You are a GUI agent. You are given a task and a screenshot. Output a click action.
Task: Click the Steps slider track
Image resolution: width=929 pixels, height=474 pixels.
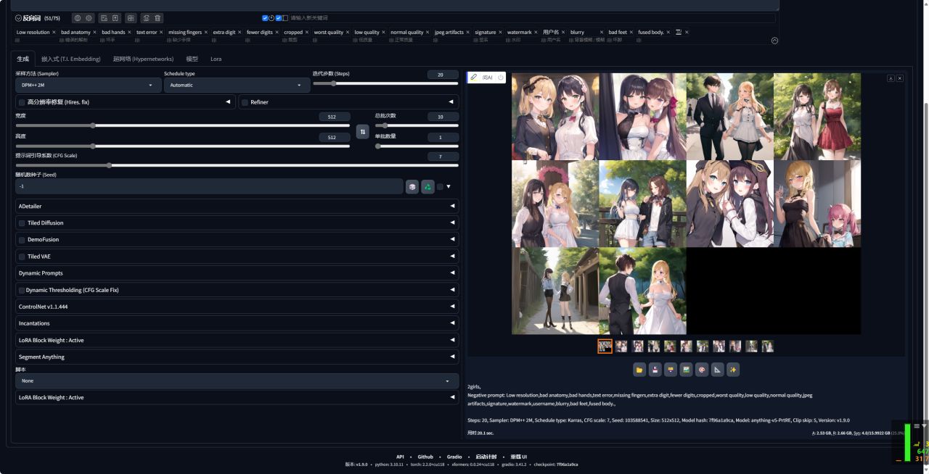coord(385,83)
